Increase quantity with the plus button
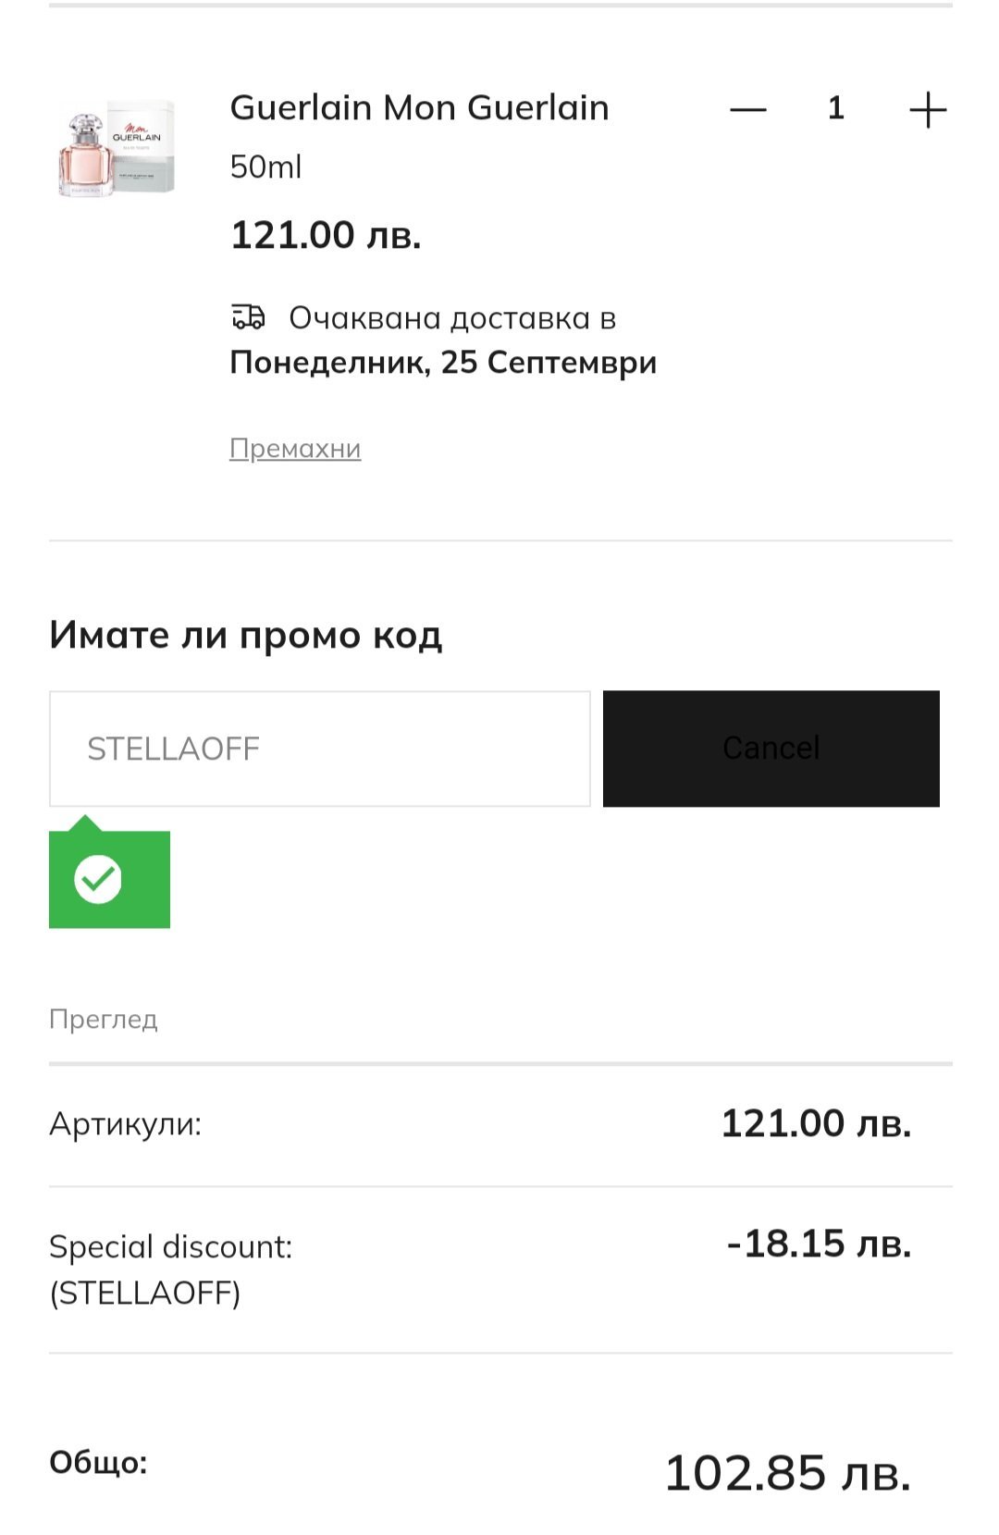Viewport: 999px width, 1535px height. pos(927,110)
